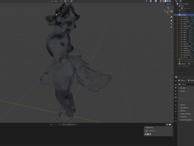Toggle proportional editing in viewport header
The width and height of the screenshot is (194, 146).
click(x=72, y=1)
